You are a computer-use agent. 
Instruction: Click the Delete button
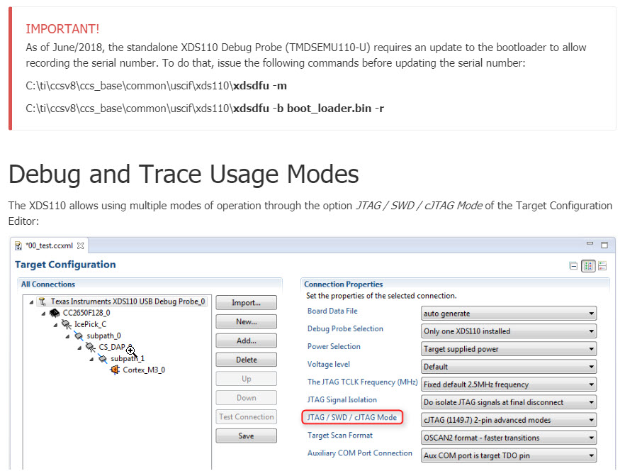click(246, 360)
